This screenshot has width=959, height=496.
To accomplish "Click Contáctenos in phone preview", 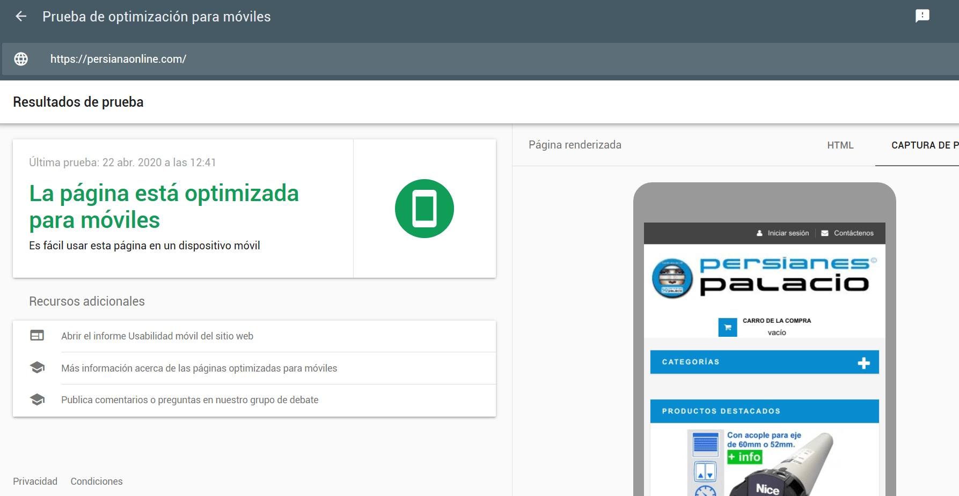I will [x=853, y=233].
